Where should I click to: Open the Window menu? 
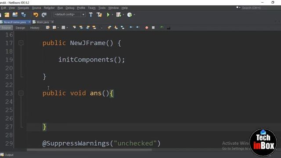(x=113, y=8)
